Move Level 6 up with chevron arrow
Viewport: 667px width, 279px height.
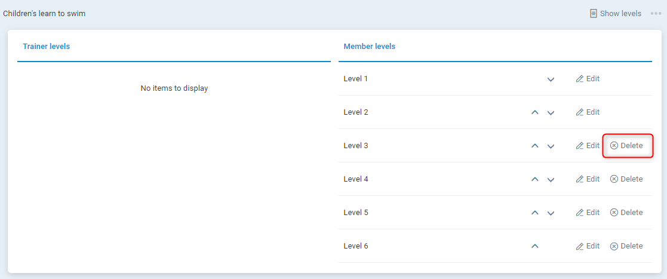point(535,246)
